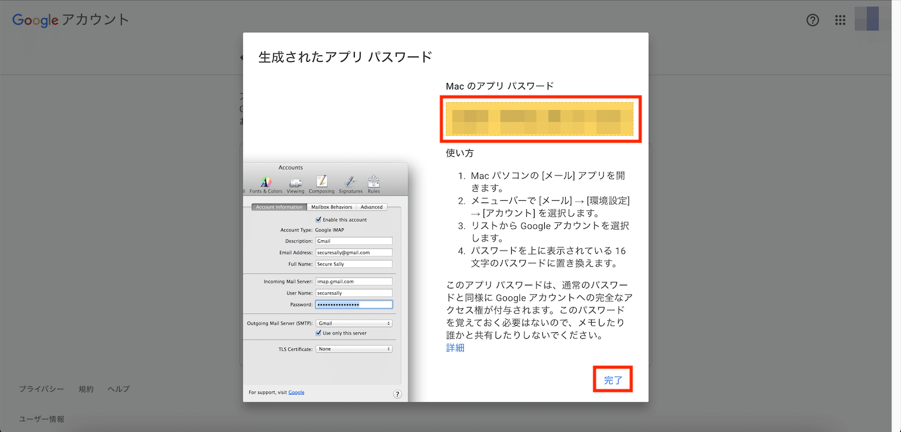
Task: Toggle Use only this server checkbox
Action: pos(318,333)
